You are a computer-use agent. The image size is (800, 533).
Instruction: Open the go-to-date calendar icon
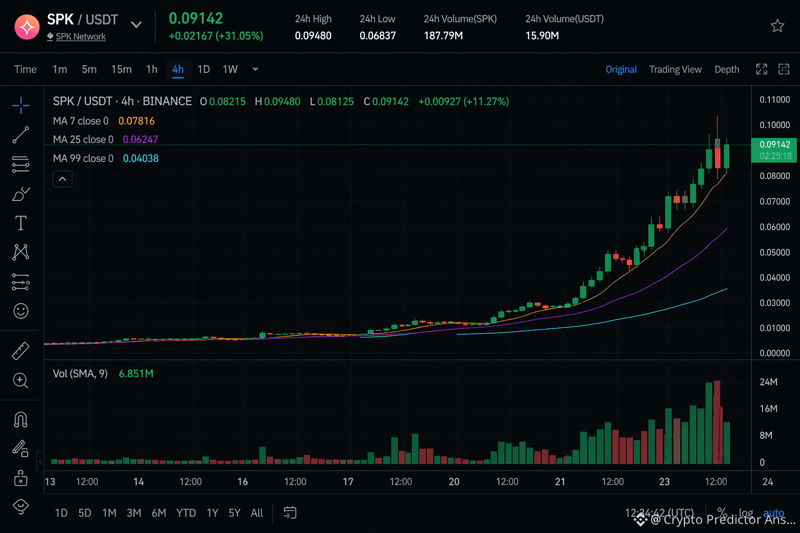[x=290, y=513]
